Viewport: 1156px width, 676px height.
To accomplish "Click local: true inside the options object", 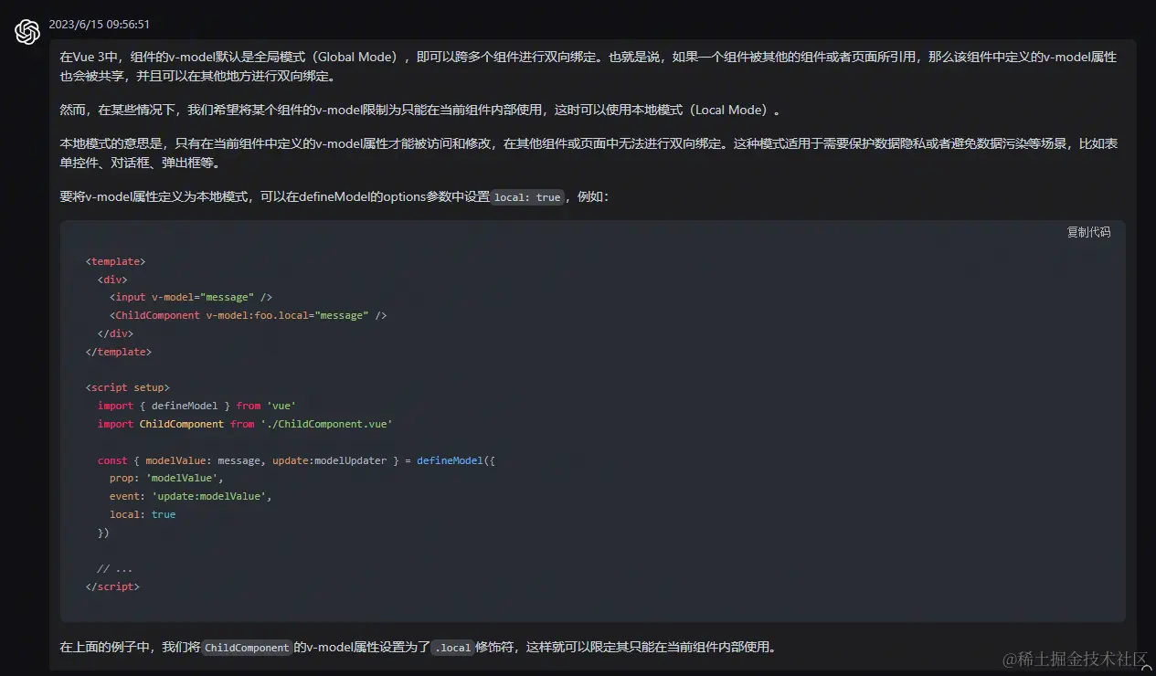I will (x=142, y=514).
